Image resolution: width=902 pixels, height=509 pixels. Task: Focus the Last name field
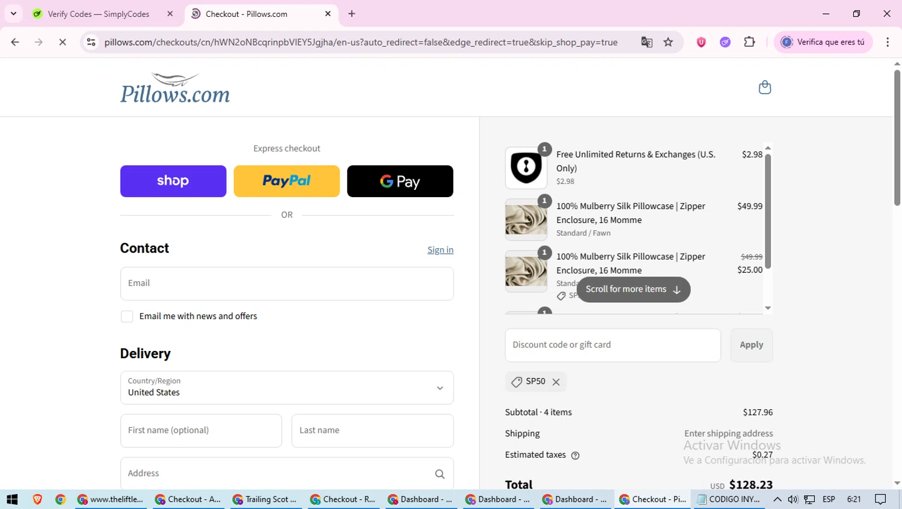(372, 431)
